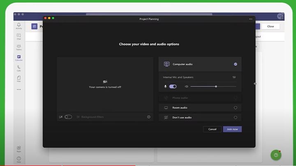296x166 pixels.
Task: Open the Calls section
Action: [x=19, y=68]
